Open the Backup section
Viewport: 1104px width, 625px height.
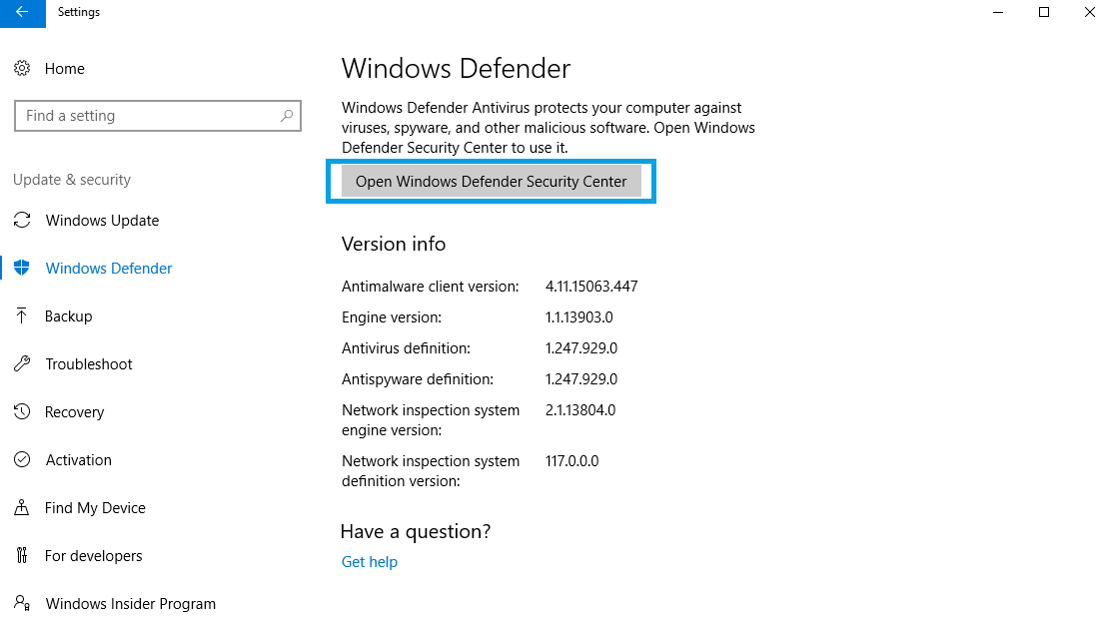[68, 316]
